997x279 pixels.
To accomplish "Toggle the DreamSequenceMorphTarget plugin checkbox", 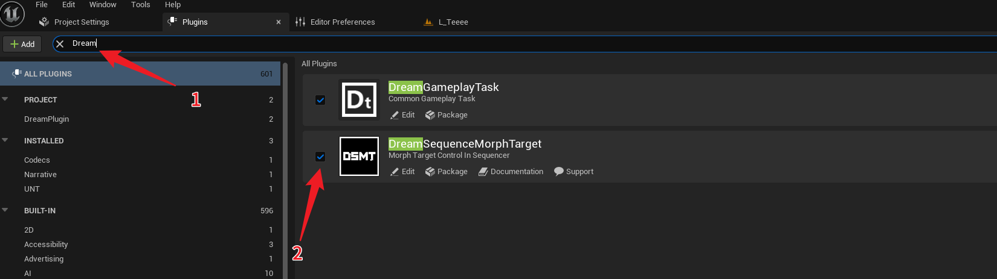I will tap(320, 157).
